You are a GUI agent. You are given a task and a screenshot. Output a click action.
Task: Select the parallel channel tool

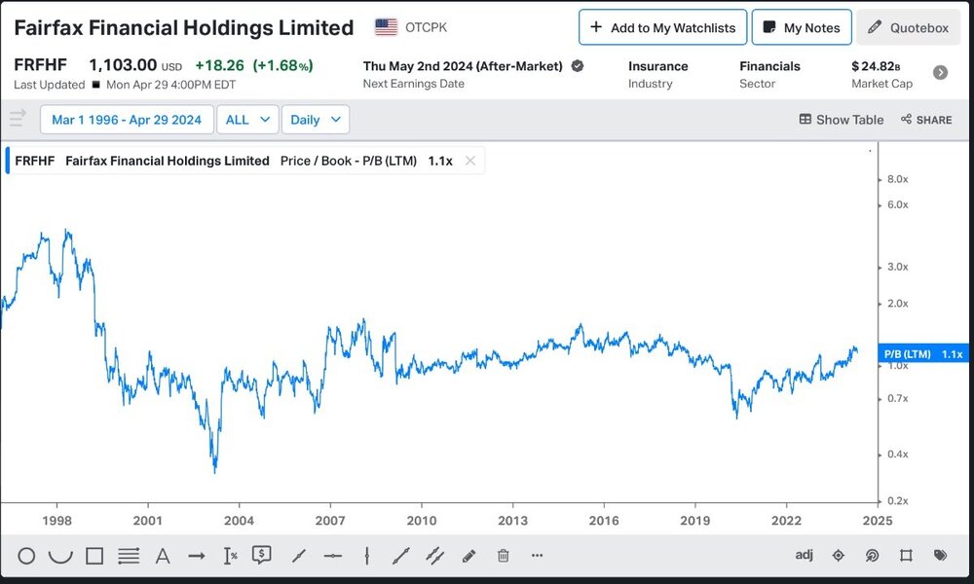coord(434,556)
